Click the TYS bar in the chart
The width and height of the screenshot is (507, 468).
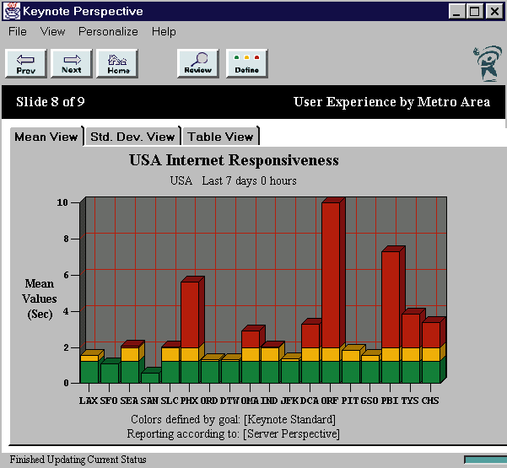(411, 348)
